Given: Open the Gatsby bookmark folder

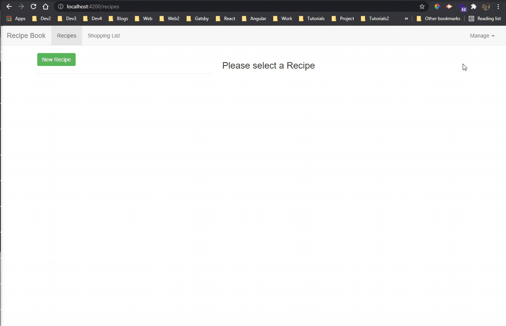Looking at the screenshot, I should (198, 18).
